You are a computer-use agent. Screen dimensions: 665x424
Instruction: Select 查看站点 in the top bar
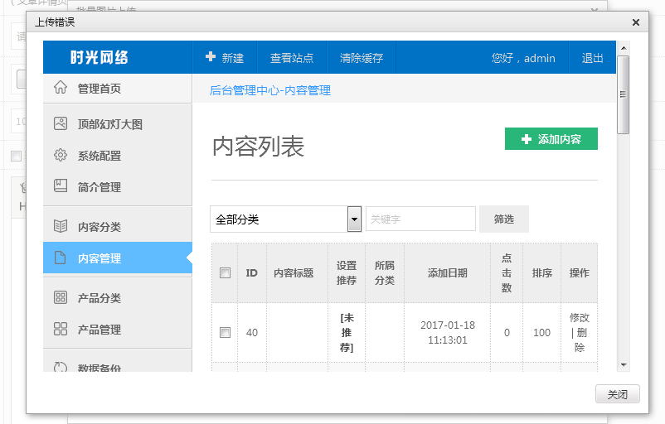(292, 58)
